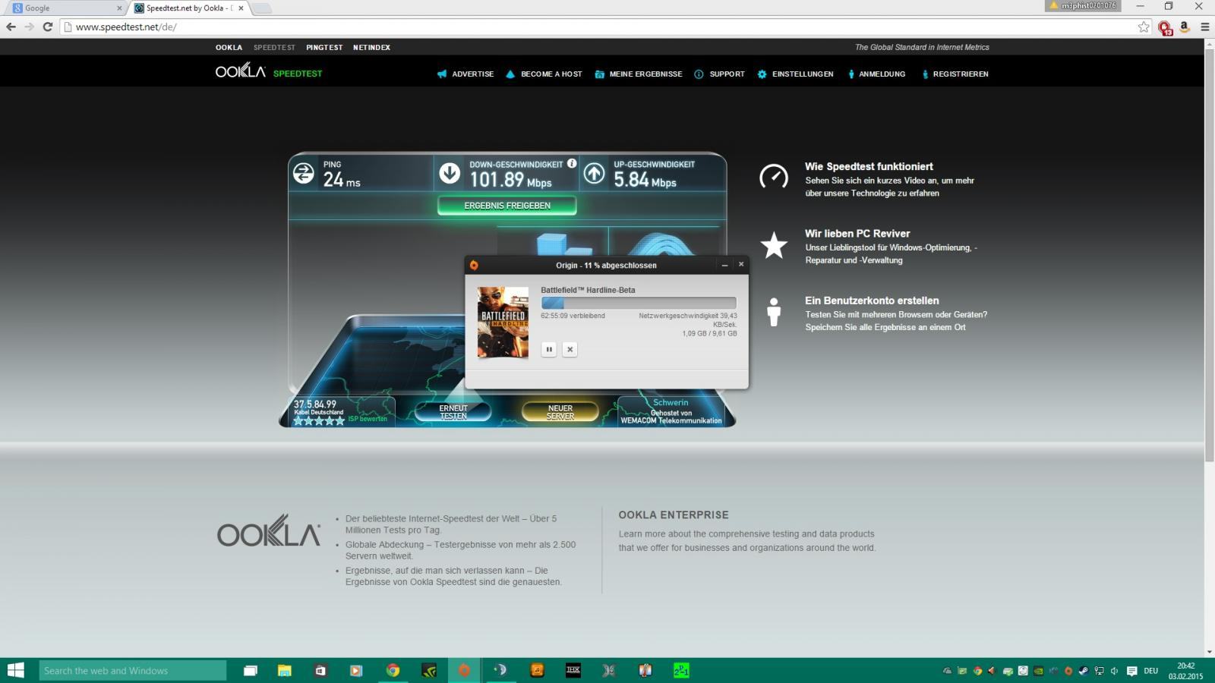Click the download speed info icon
The height and width of the screenshot is (683, 1215).
click(572, 163)
